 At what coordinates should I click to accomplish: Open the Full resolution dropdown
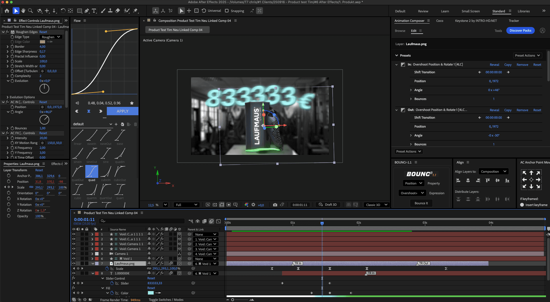(186, 205)
